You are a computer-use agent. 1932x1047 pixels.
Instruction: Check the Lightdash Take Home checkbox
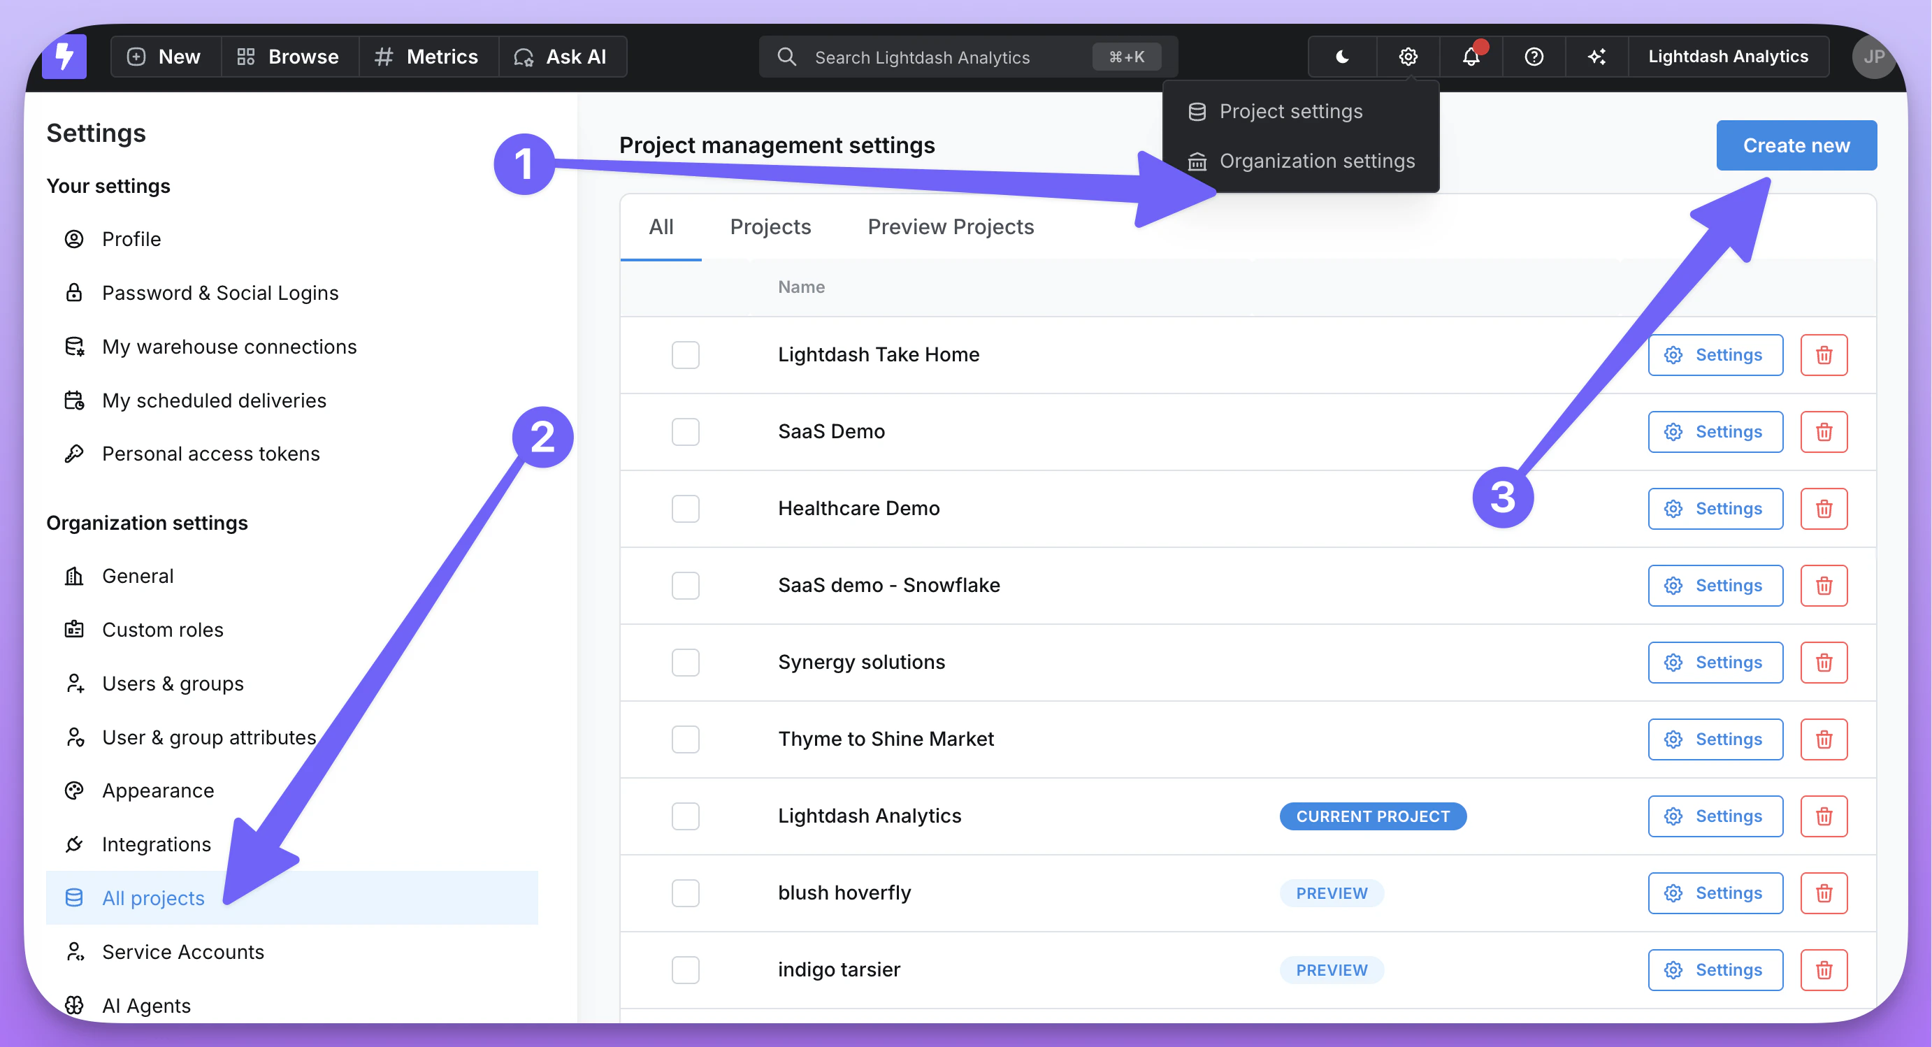point(685,355)
